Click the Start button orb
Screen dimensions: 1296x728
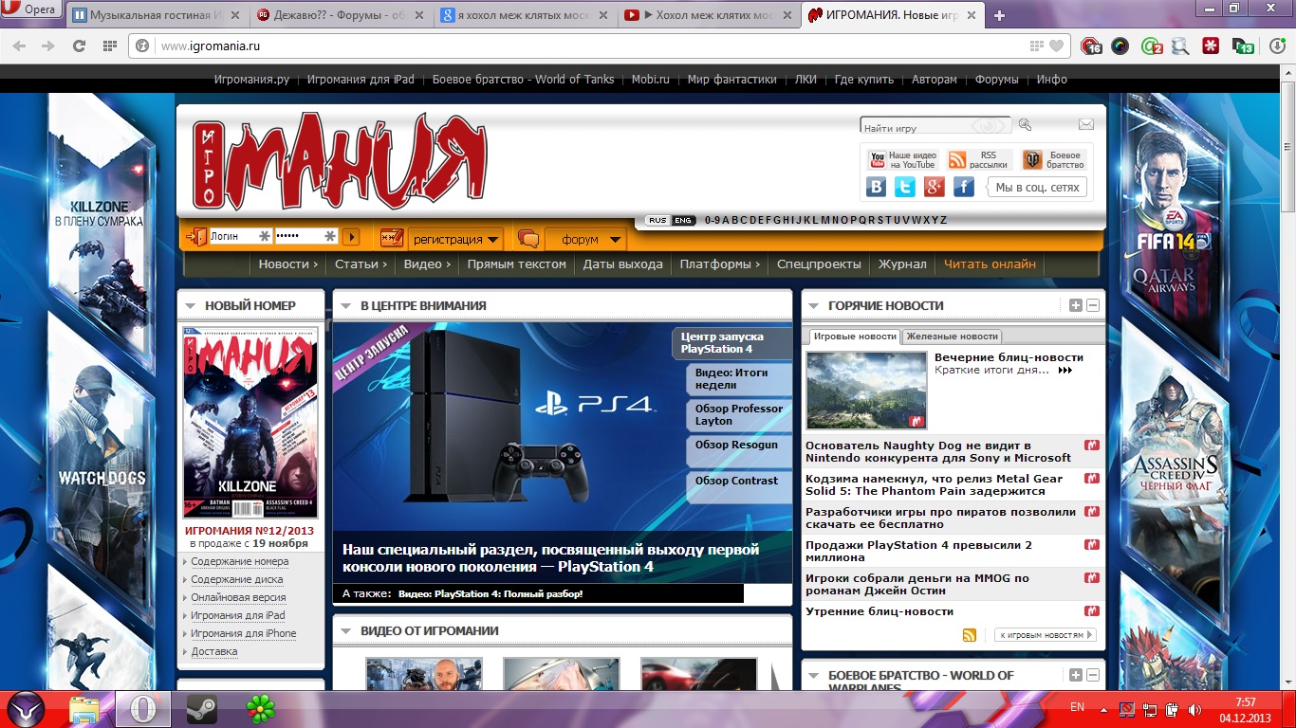pos(26,708)
